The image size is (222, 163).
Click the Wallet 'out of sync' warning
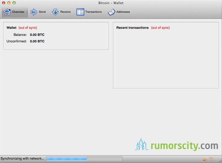28,28
